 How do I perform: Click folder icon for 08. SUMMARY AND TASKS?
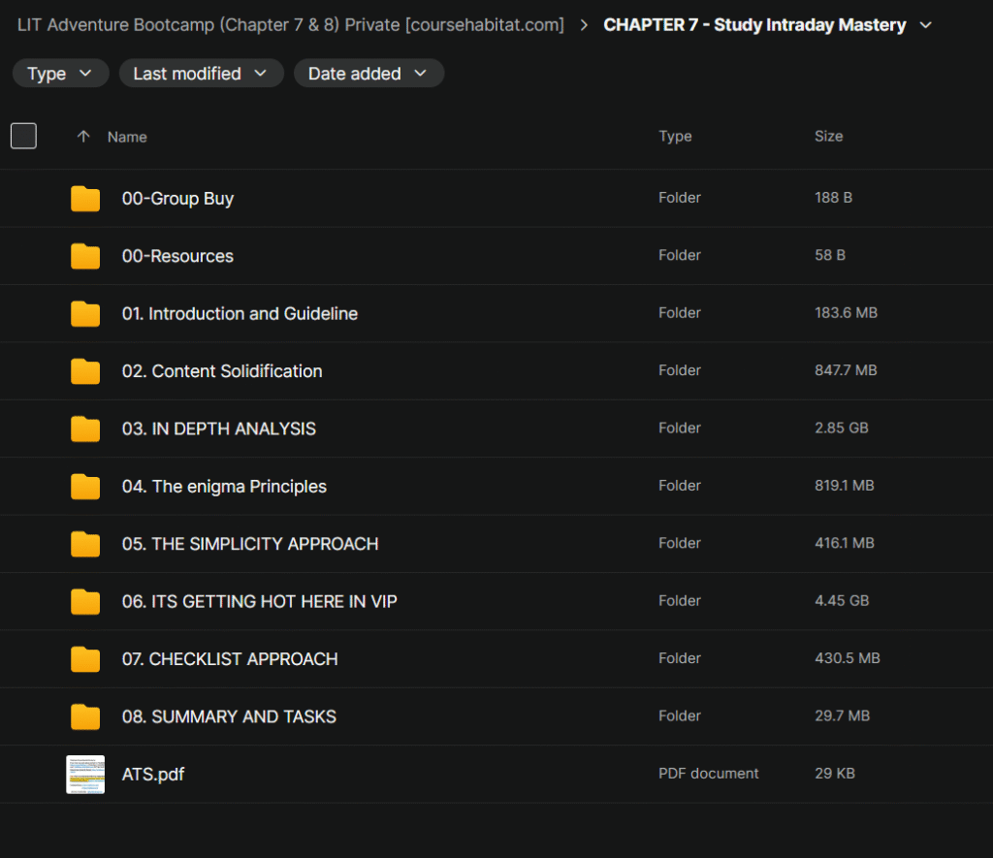click(85, 716)
